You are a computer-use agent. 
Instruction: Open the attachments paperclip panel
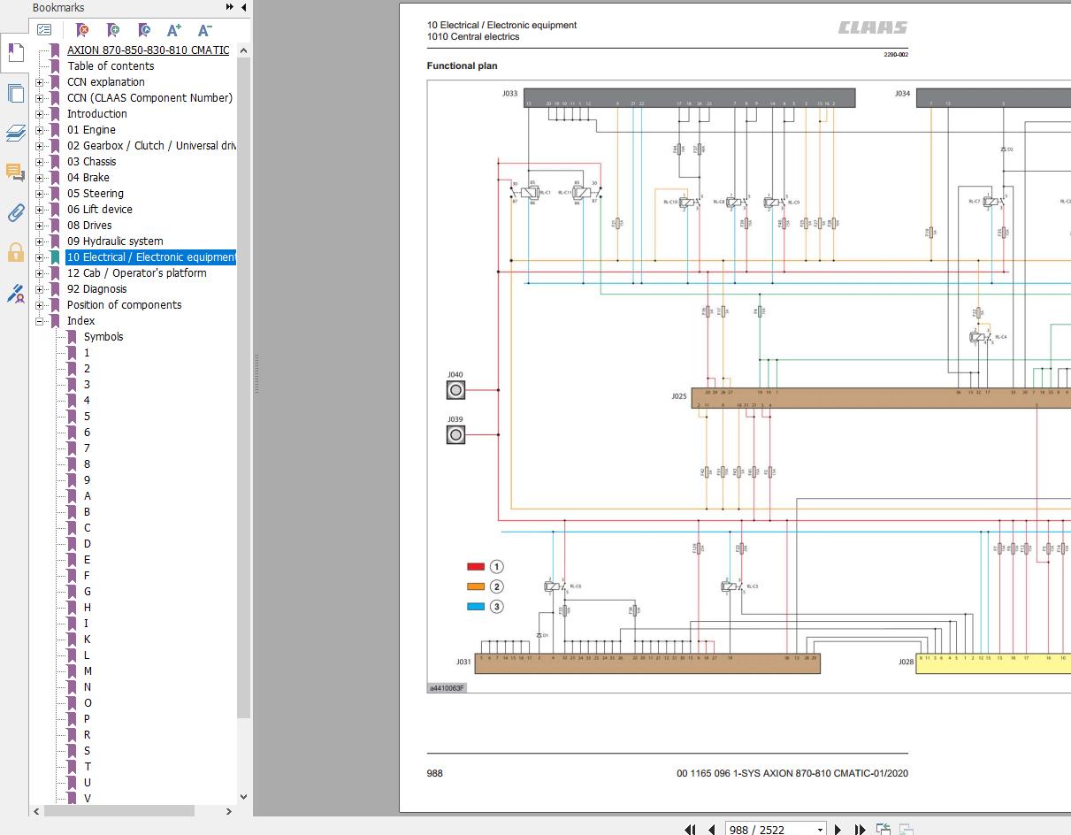tap(15, 212)
